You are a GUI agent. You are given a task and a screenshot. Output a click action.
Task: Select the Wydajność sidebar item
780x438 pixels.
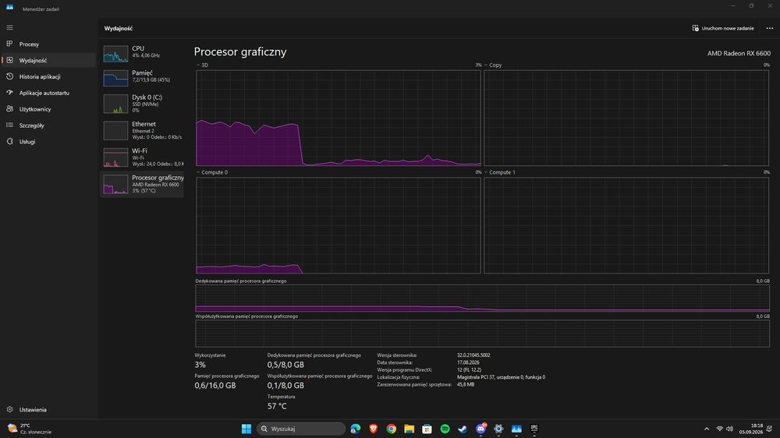tap(48, 60)
